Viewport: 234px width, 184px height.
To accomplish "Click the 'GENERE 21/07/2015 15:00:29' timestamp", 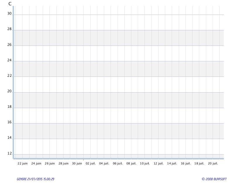I will pos(35,179).
